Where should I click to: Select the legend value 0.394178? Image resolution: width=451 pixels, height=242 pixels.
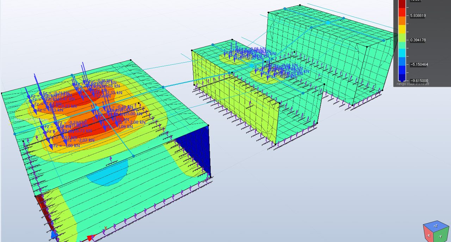418,40
